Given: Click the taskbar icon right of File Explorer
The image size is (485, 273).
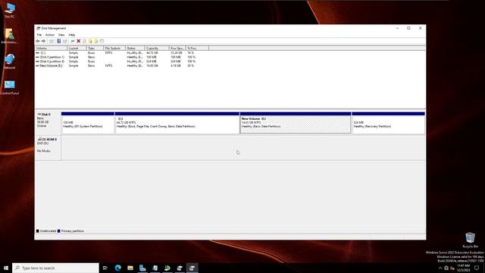Looking at the screenshot, I should (x=142, y=268).
